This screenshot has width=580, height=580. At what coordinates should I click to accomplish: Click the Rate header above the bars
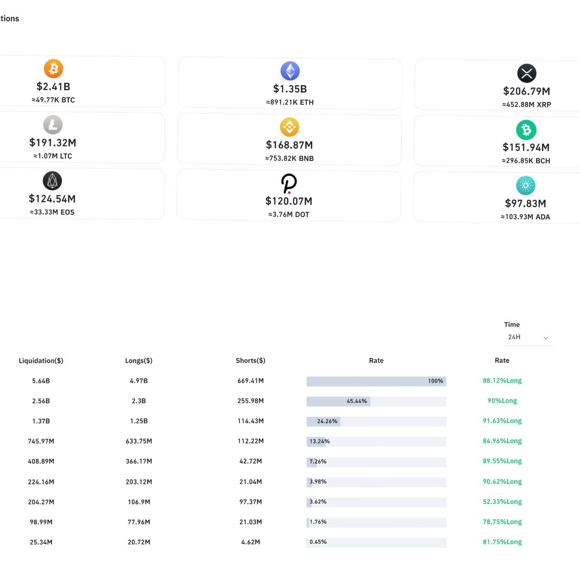tap(377, 361)
